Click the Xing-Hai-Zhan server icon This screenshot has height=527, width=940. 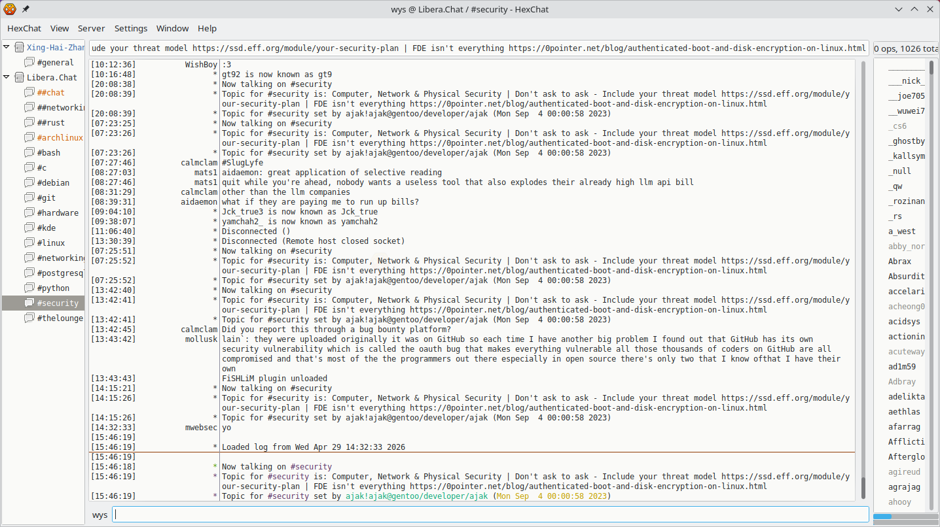click(19, 48)
